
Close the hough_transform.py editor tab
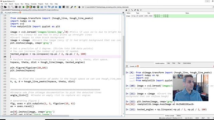(x=20, y=13)
